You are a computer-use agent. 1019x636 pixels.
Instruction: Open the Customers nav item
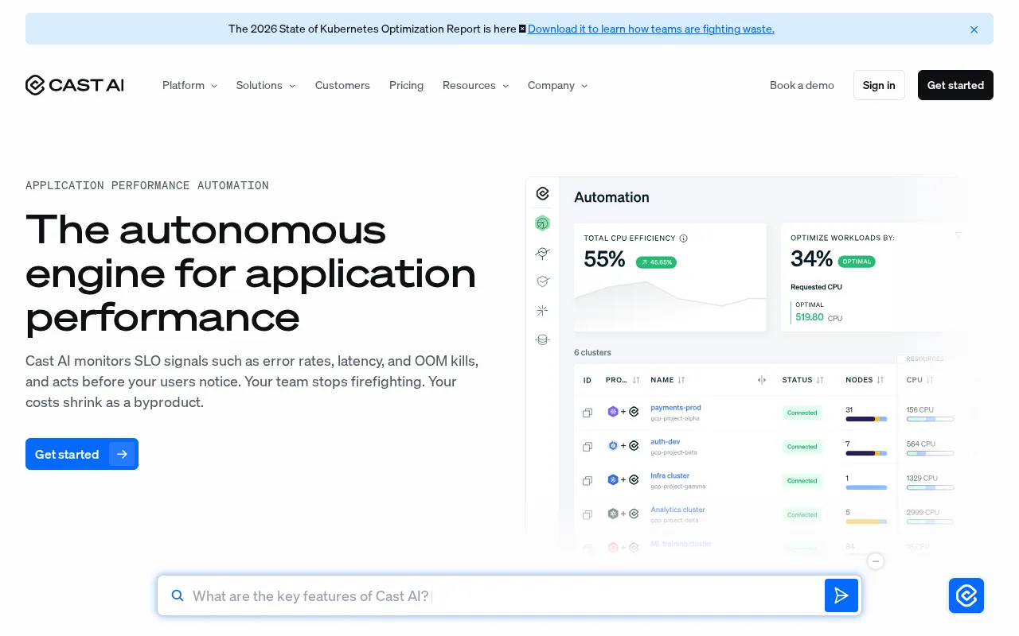pyautogui.click(x=342, y=85)
